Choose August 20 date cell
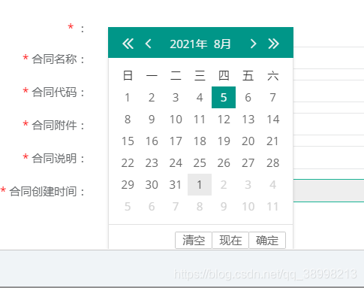 (248, 141)
